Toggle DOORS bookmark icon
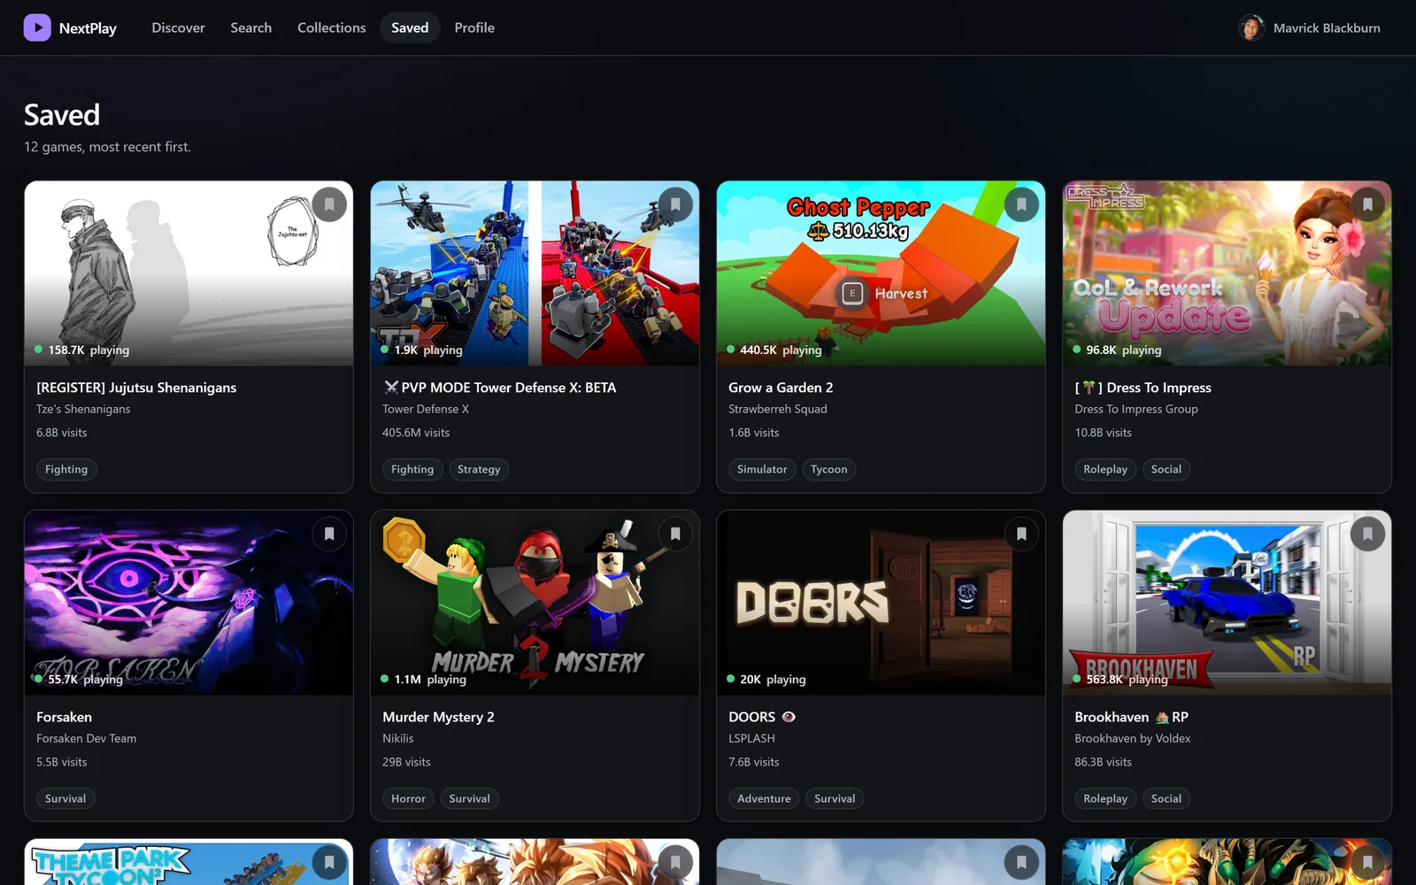This screenshot has height=885, width=1416. coord(1021,534)
